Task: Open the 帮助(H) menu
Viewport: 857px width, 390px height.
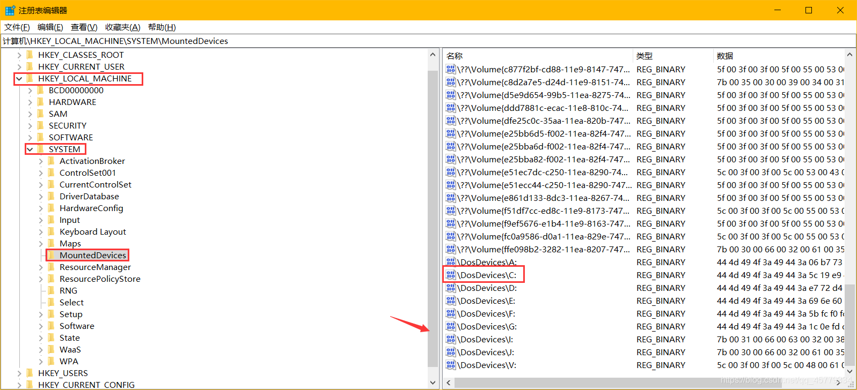Action: pyautogui.click(x=162, y=27)
